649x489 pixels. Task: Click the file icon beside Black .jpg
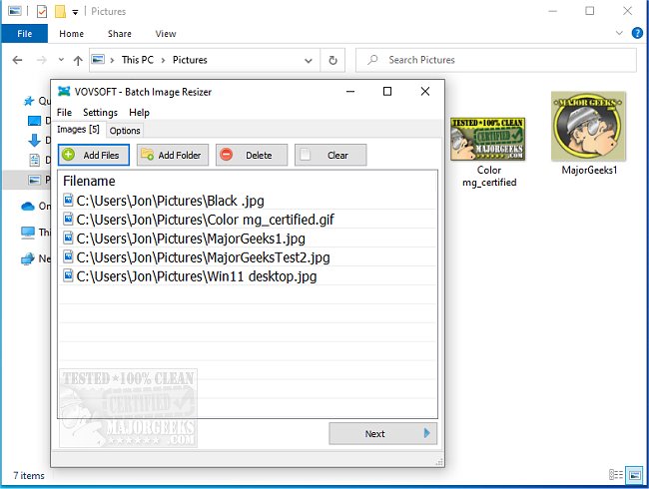point(68,200)
